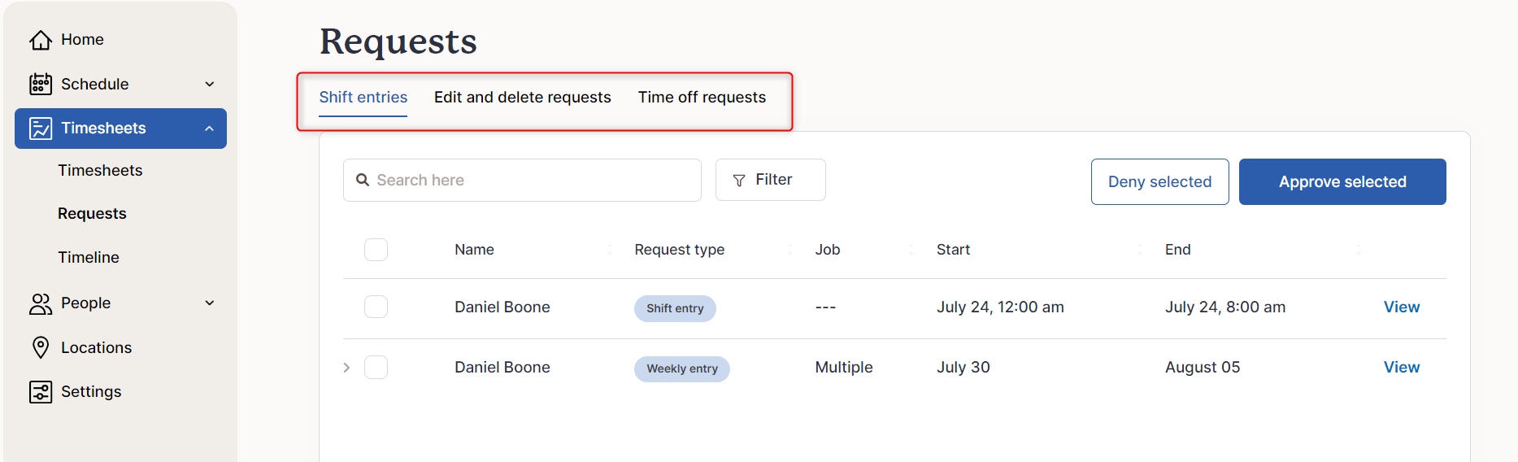Check the Shift entry row checkbox
Image resolution: width=1518 pixels, height=462 pixels.
coord(376,307)
